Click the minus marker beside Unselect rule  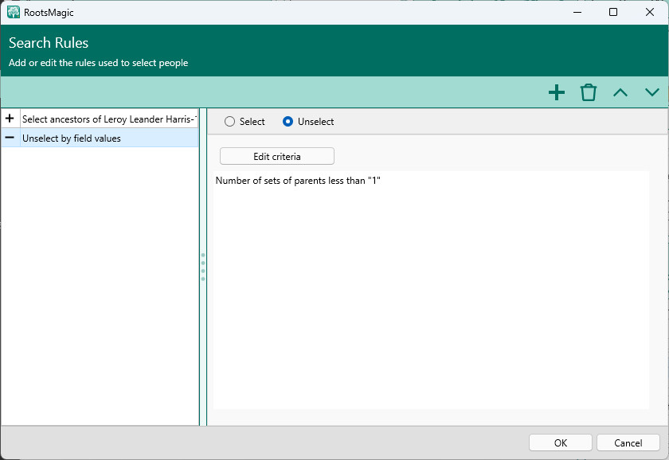pos(10,138)
